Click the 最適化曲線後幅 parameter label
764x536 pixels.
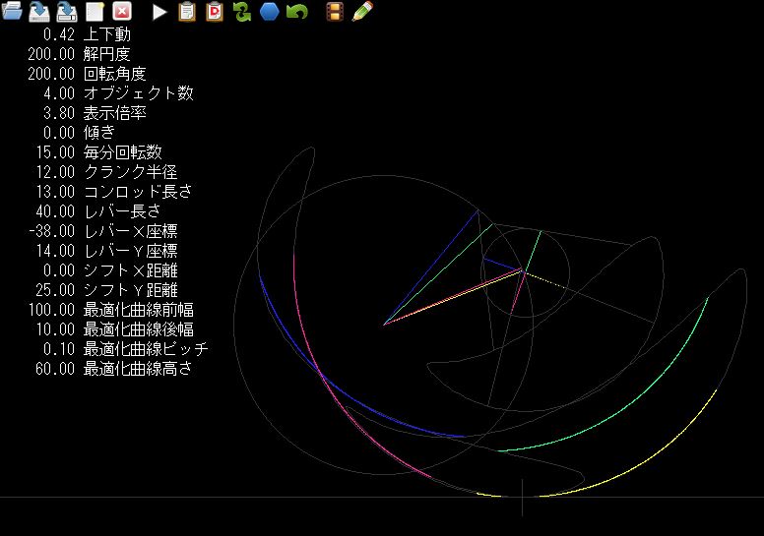(139, 329)
